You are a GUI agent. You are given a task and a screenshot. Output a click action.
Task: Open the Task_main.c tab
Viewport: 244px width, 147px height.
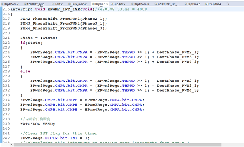coord(77,4)
